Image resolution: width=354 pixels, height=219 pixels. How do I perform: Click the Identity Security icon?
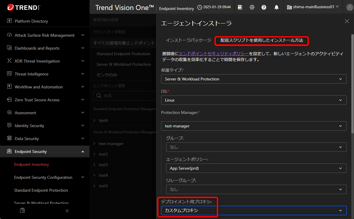click(9, 126)
